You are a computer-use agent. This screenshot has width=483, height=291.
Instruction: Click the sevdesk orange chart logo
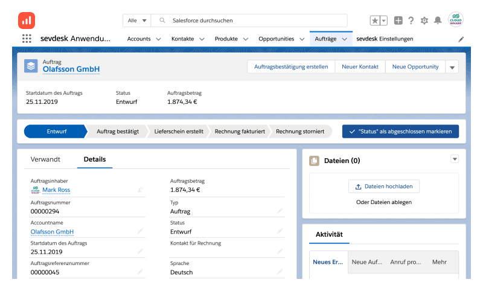click(x=27, y=21)
